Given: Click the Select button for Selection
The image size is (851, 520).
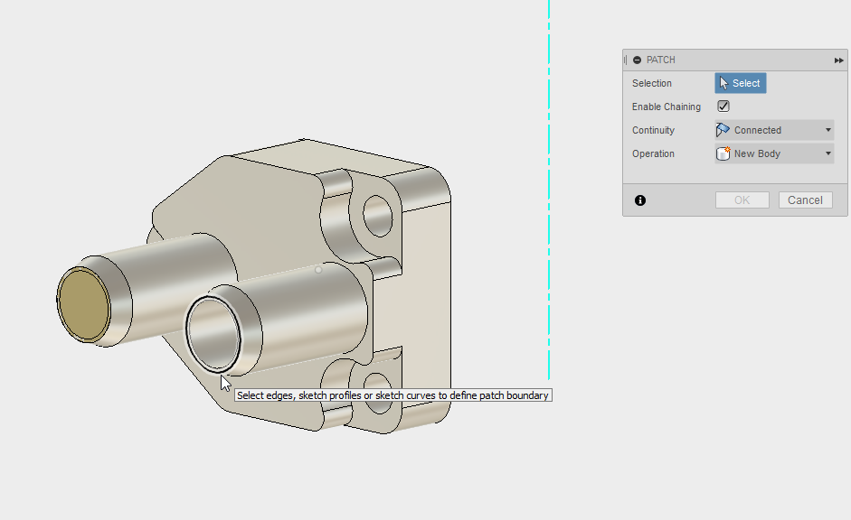Looking at the screenshot, I should click(740, 82).
